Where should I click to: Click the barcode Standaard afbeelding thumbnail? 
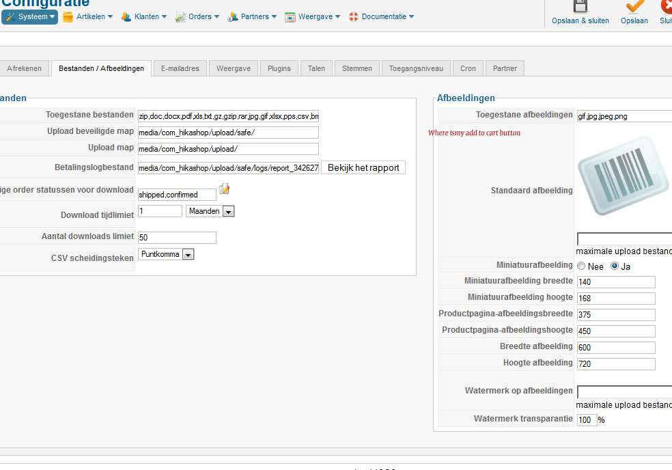tap(623, 176)
